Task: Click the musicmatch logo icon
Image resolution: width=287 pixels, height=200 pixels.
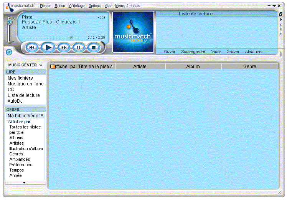Action: tap(10, 8)
